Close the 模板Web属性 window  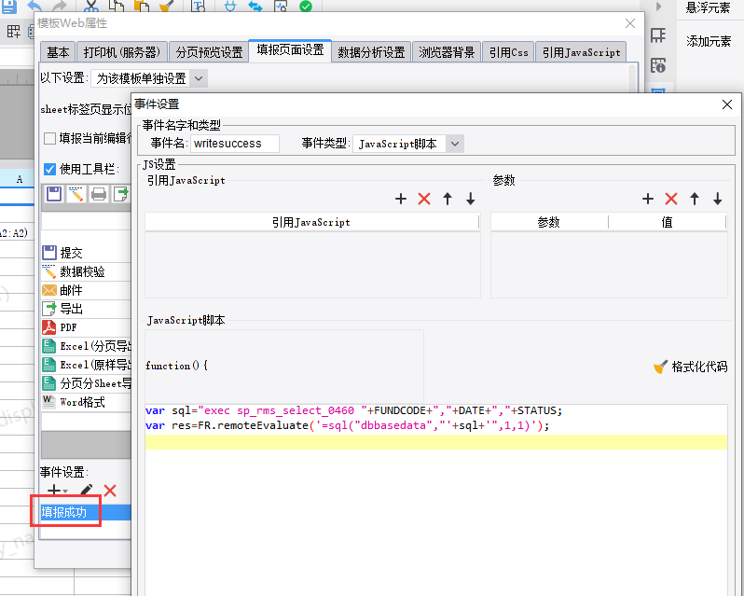630,23
